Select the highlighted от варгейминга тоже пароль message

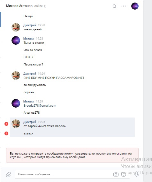44,126
